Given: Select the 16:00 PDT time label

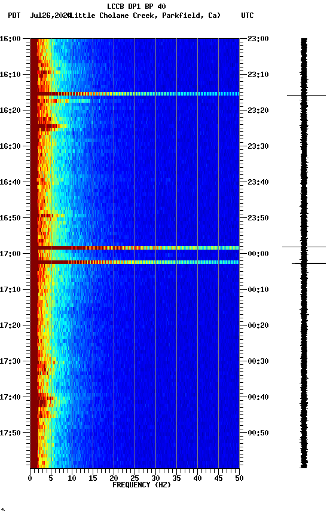Looking at the screenshot, I should click(10, 38).
